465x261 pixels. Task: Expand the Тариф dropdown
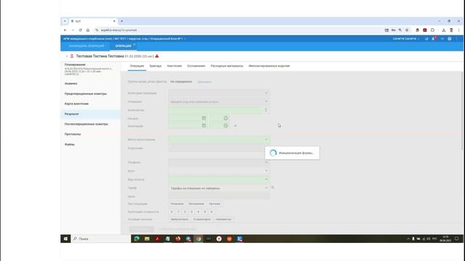[266, 188]
